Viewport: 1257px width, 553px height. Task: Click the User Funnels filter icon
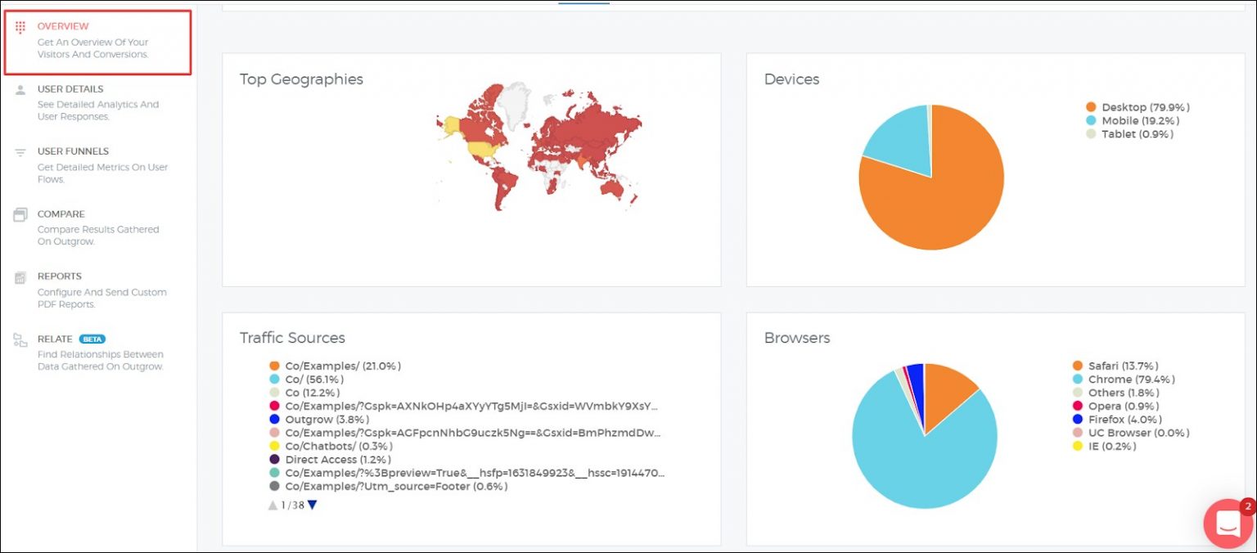coord(20,152)
